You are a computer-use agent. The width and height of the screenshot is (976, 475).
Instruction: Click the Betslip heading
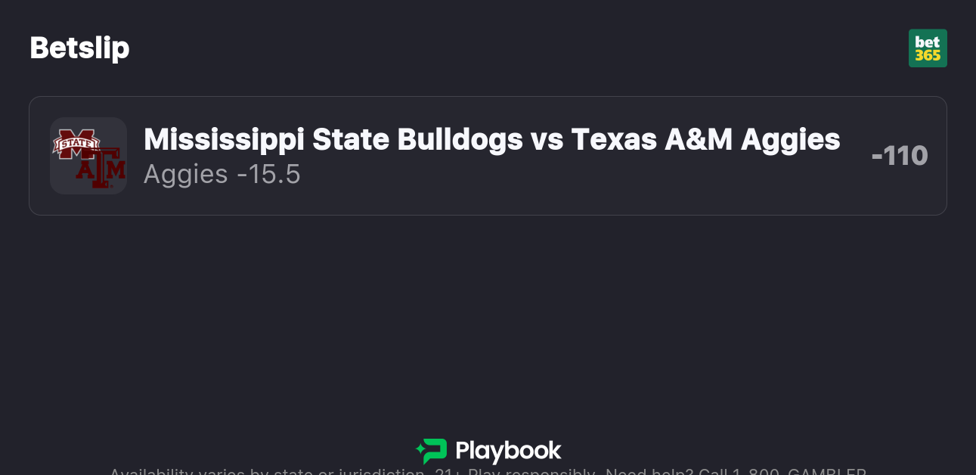point(79,48)
